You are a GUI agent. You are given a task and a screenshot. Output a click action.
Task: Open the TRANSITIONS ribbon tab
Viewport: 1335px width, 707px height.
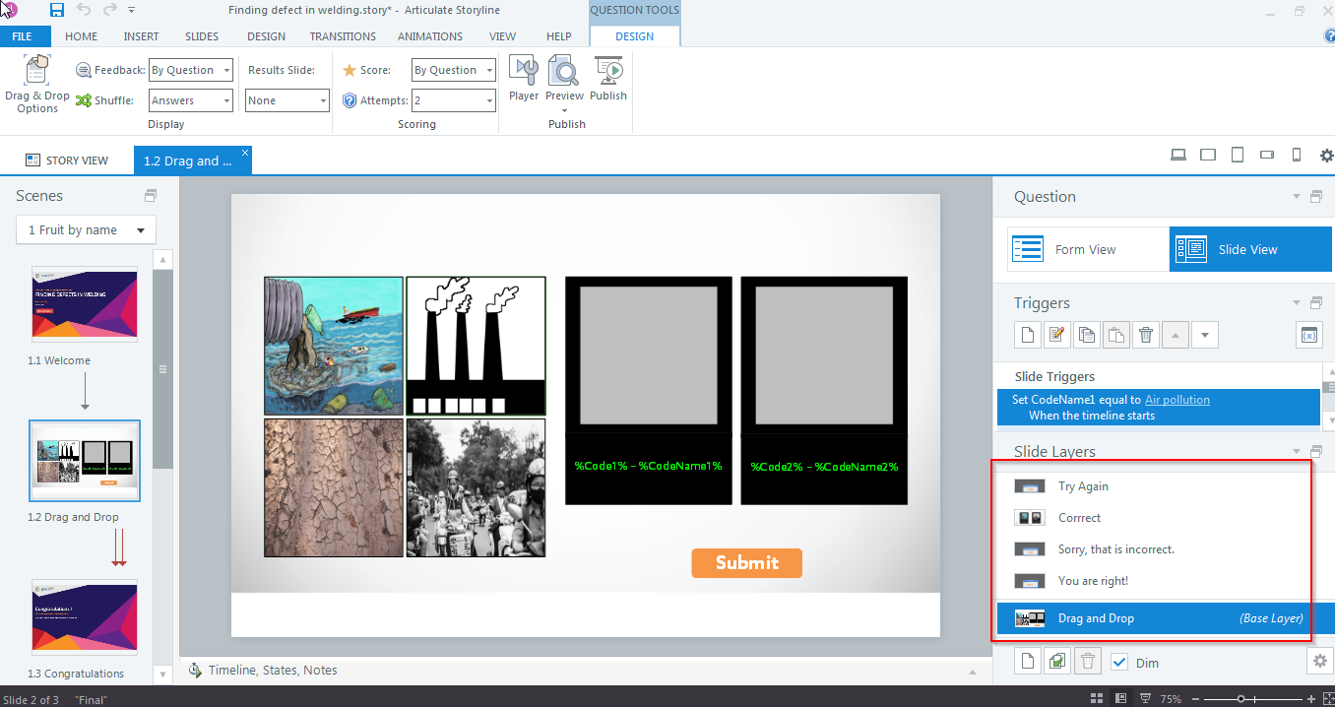coord(343,36)
